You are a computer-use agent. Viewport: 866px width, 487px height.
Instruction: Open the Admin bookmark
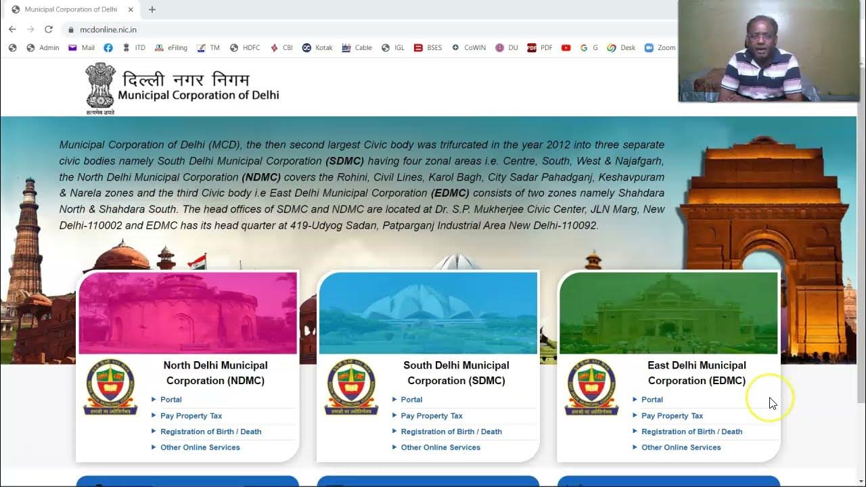pyautogui.click(x=43, y=48)
